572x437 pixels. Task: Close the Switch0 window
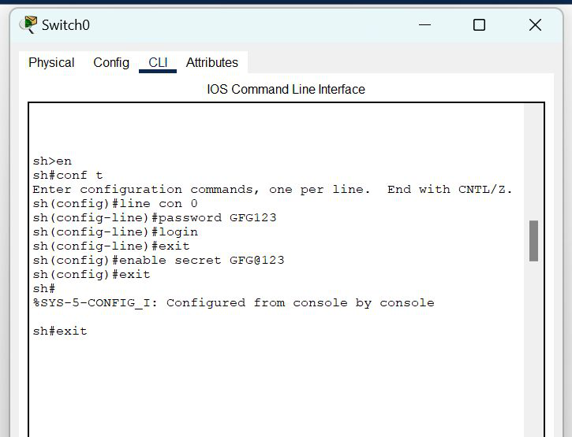point(535,25)
